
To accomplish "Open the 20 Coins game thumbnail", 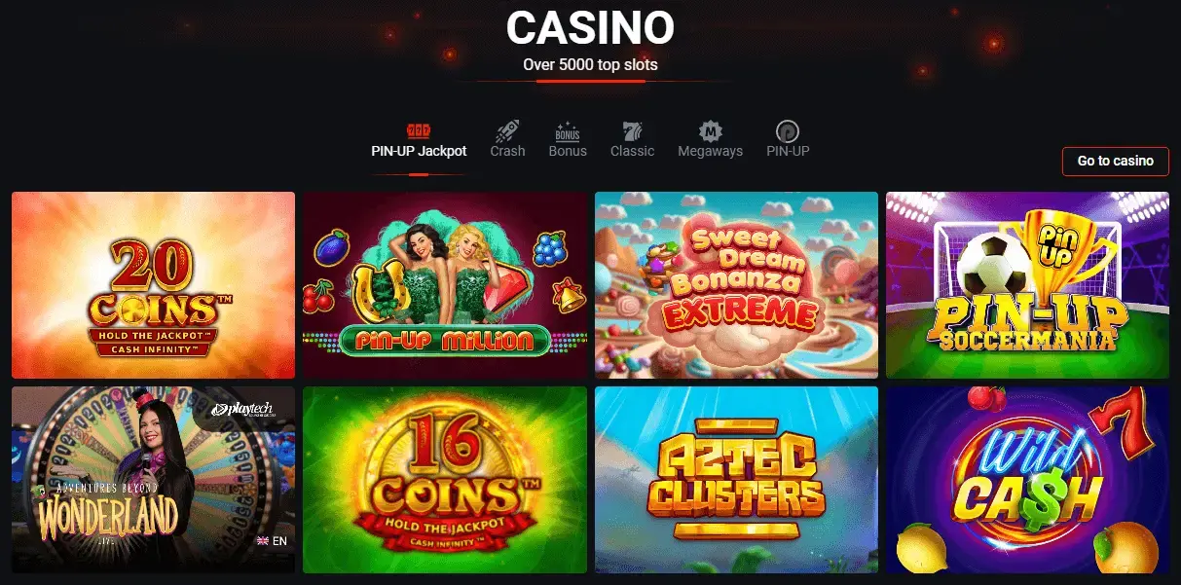I will click(x=153, y=285).
